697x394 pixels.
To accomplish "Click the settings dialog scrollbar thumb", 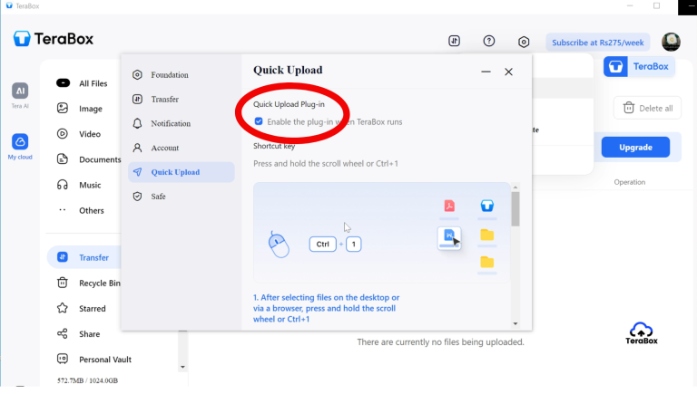I will (515, 209).
